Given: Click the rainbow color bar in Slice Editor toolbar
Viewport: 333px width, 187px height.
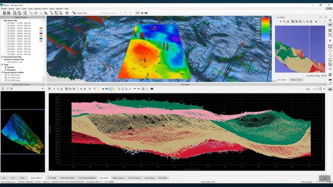Looking at the screenshot, I should coord(112,89).
